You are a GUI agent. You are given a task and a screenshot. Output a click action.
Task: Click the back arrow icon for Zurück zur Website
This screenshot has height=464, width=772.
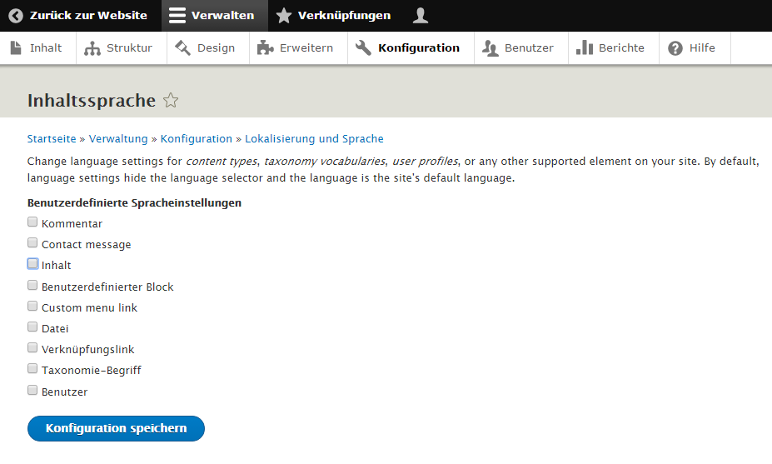pos(16,16)
